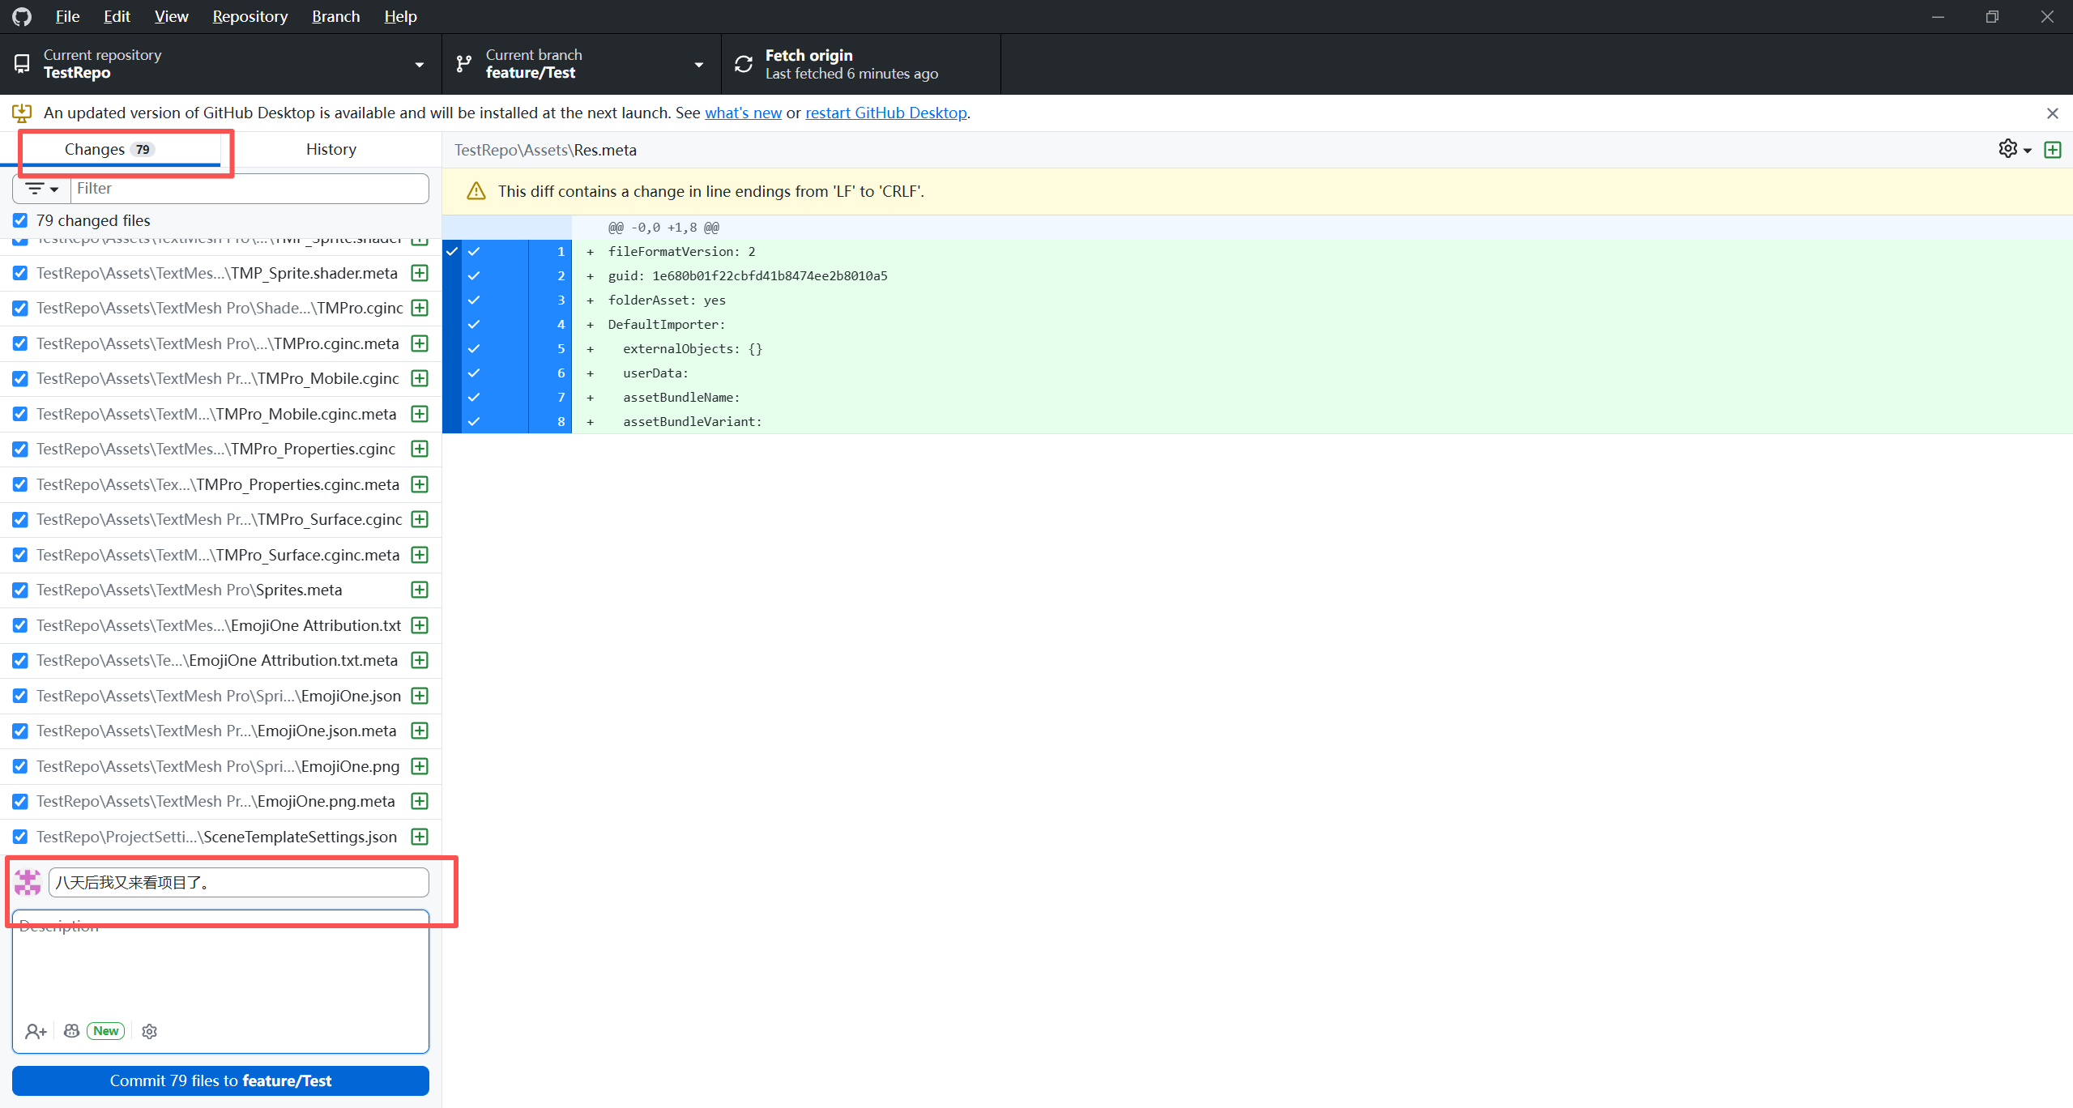Click the Add co-authors person icon

(36, 1031)
